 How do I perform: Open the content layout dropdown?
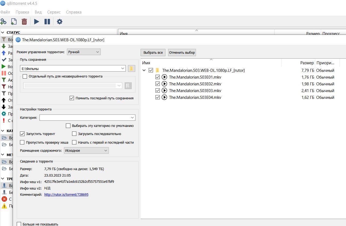[86, 150]
